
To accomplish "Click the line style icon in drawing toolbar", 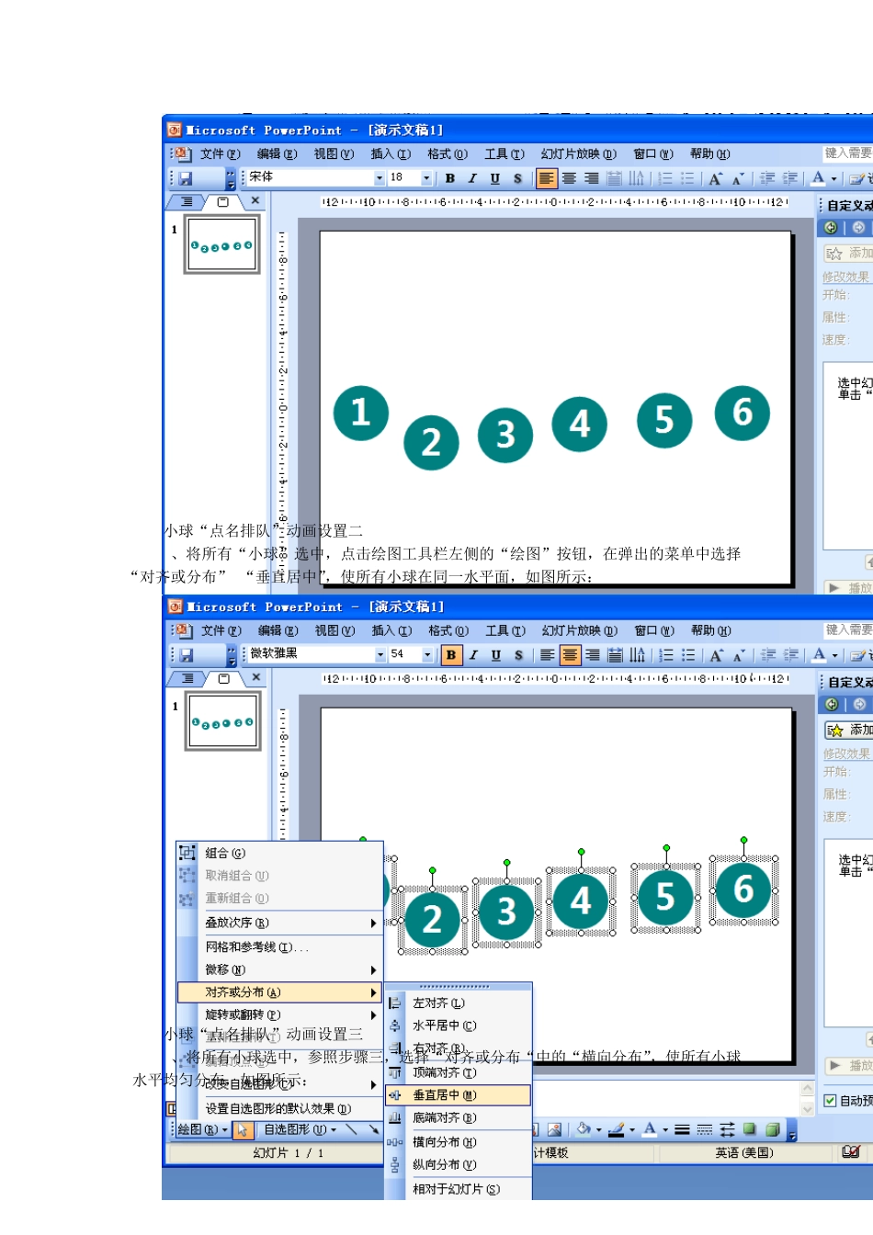I will (x=682, y=1129).
